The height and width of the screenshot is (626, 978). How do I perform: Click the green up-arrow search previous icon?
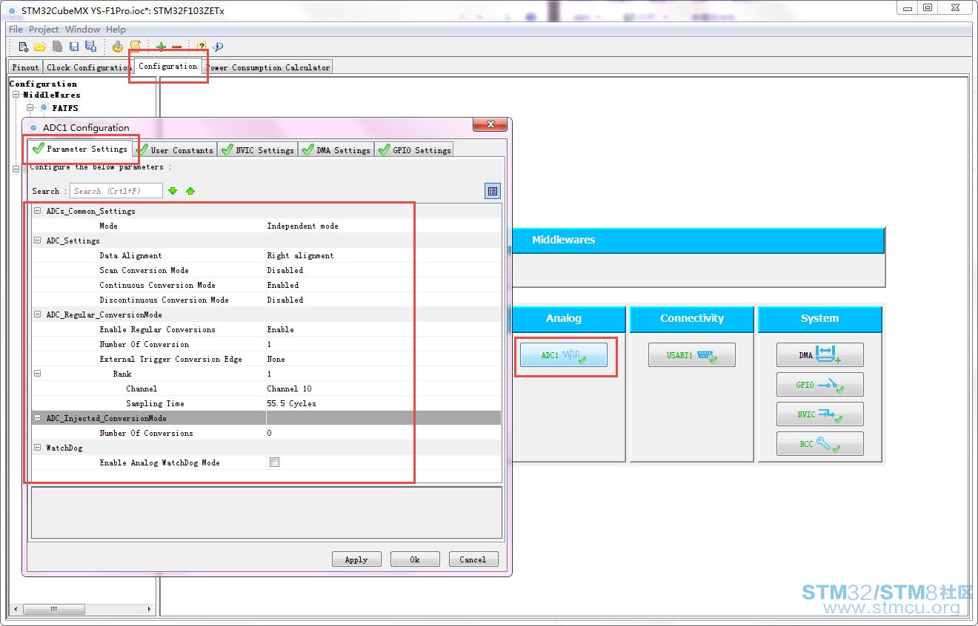(190, 191)
